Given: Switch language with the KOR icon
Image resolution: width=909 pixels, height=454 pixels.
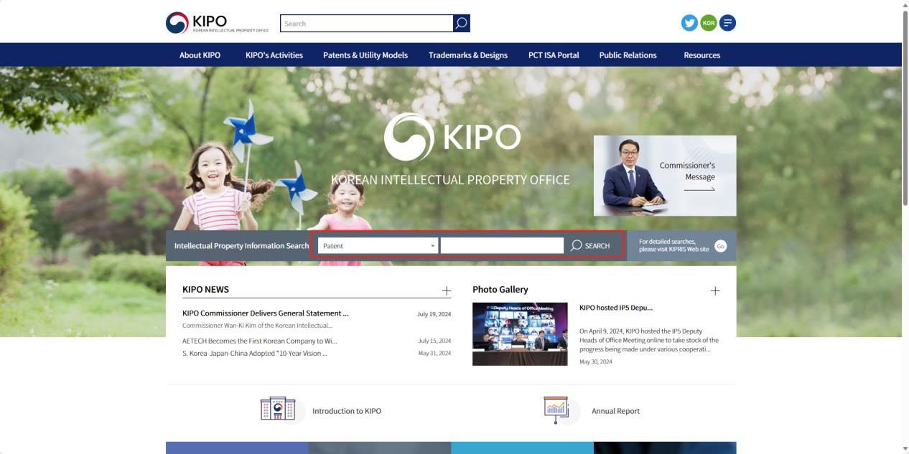Looking at the screenshot, I should pyautogui.click(x=709, y=23).
